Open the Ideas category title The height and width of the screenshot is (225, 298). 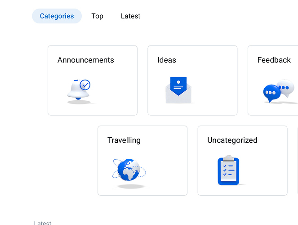(x=167, y=60)
